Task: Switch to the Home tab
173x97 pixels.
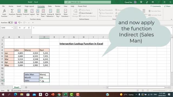Action: tap(11, 6)
